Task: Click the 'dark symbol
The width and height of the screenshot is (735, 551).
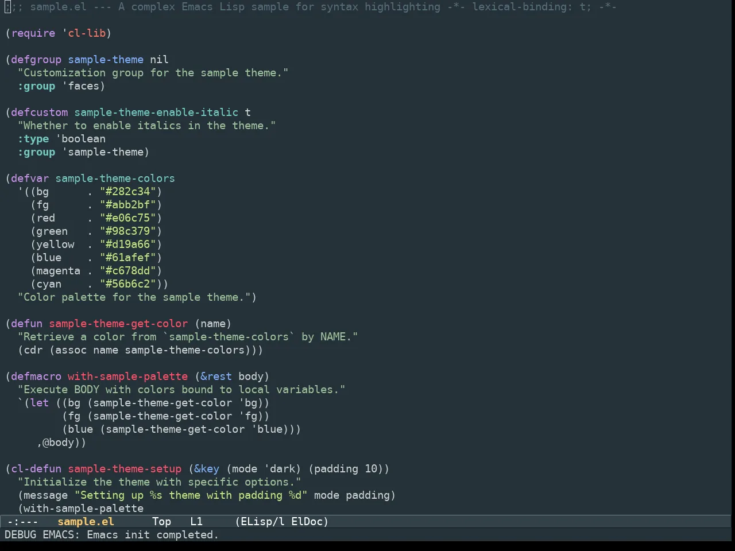Action: pos(279,469)
